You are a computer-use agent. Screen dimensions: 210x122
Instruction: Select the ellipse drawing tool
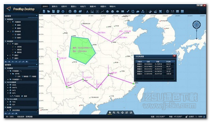coord(118,12)
